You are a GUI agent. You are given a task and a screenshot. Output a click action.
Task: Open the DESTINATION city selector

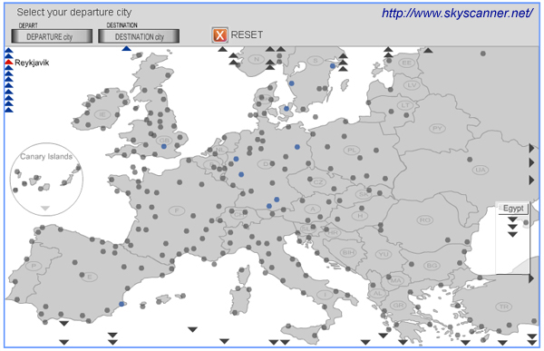point(139,36)
